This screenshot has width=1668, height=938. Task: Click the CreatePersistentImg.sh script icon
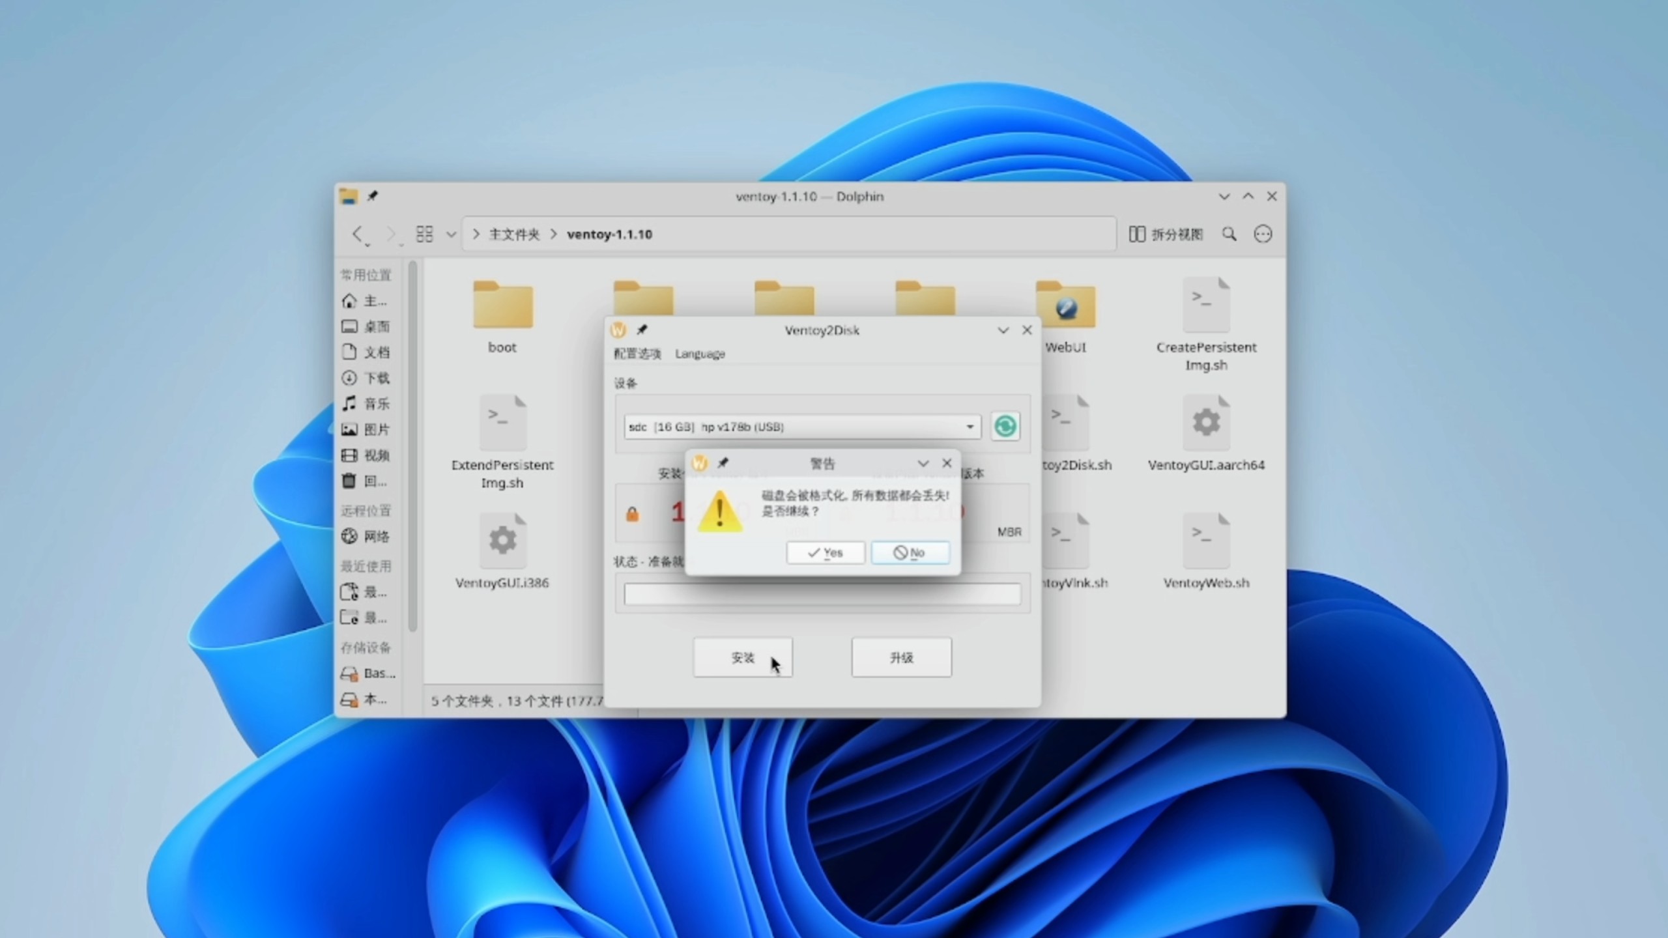(x=1206, y=305)
